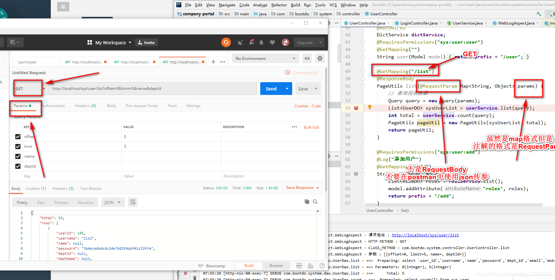This screenshot has width=555, height=280.
Task: Click the gutter icon on line 63
Action: tap(356, 174)
